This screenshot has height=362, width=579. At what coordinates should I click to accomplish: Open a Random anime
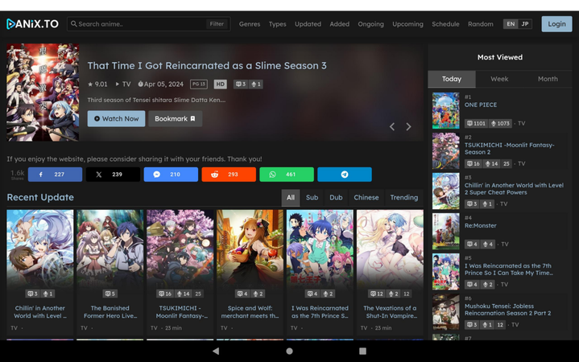point(481,24)
